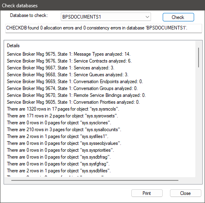
Task: Select the Remote Service Bindings line
Action: pos(76,95)
